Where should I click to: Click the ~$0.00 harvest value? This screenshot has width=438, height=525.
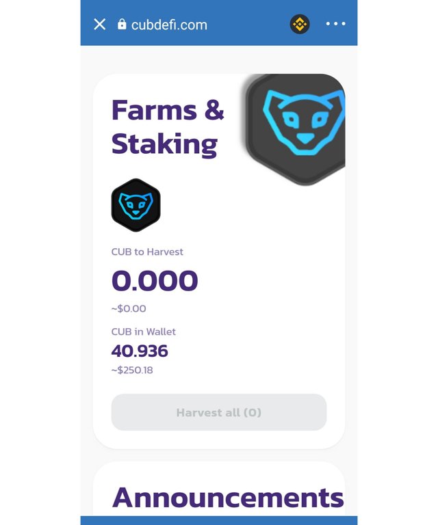click(129, 308)
